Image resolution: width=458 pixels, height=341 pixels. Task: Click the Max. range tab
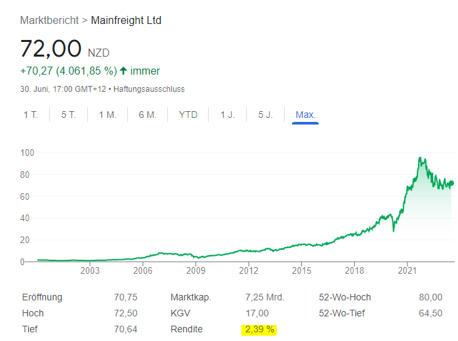pos(305,115)
